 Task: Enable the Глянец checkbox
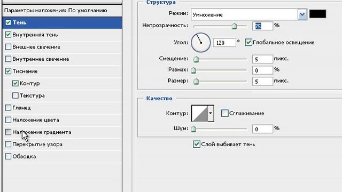pos(8,108)
